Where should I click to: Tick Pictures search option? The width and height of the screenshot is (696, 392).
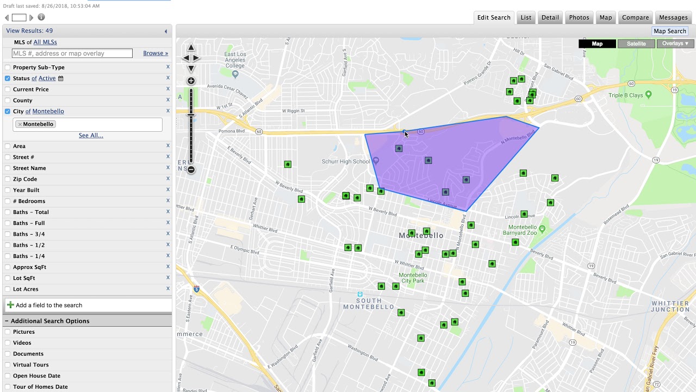8,332
